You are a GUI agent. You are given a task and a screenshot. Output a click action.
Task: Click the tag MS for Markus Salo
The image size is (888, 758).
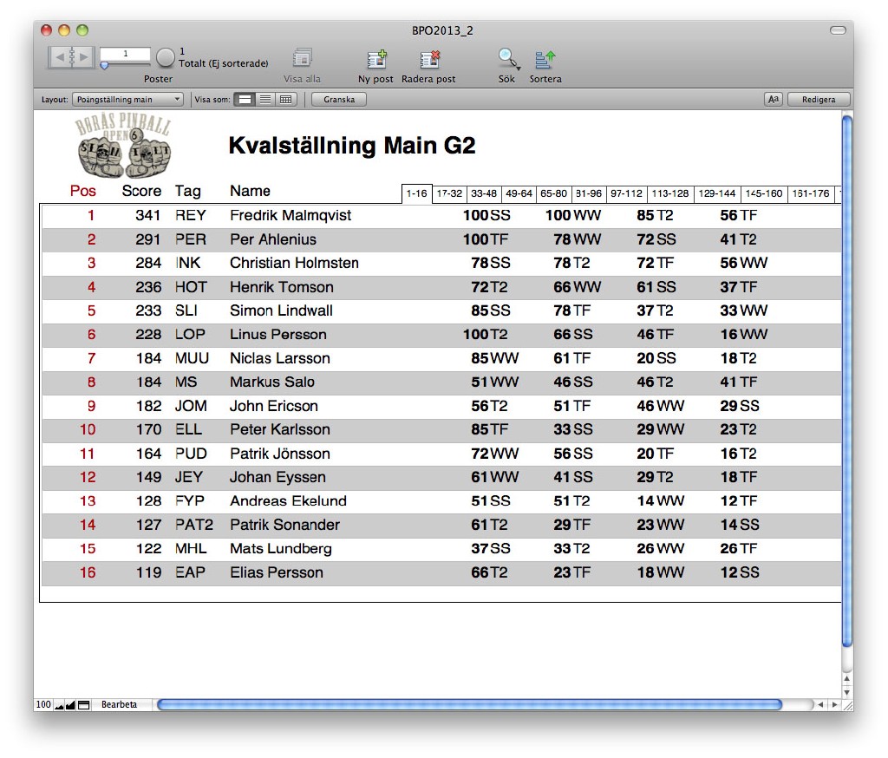tap(186, 382)
